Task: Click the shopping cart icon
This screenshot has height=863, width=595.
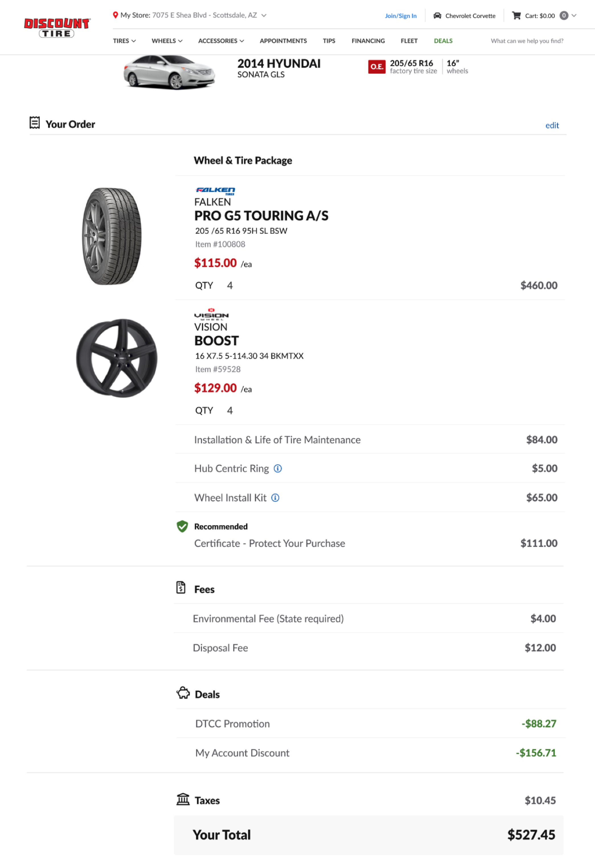Action: (x=516, y=16)
